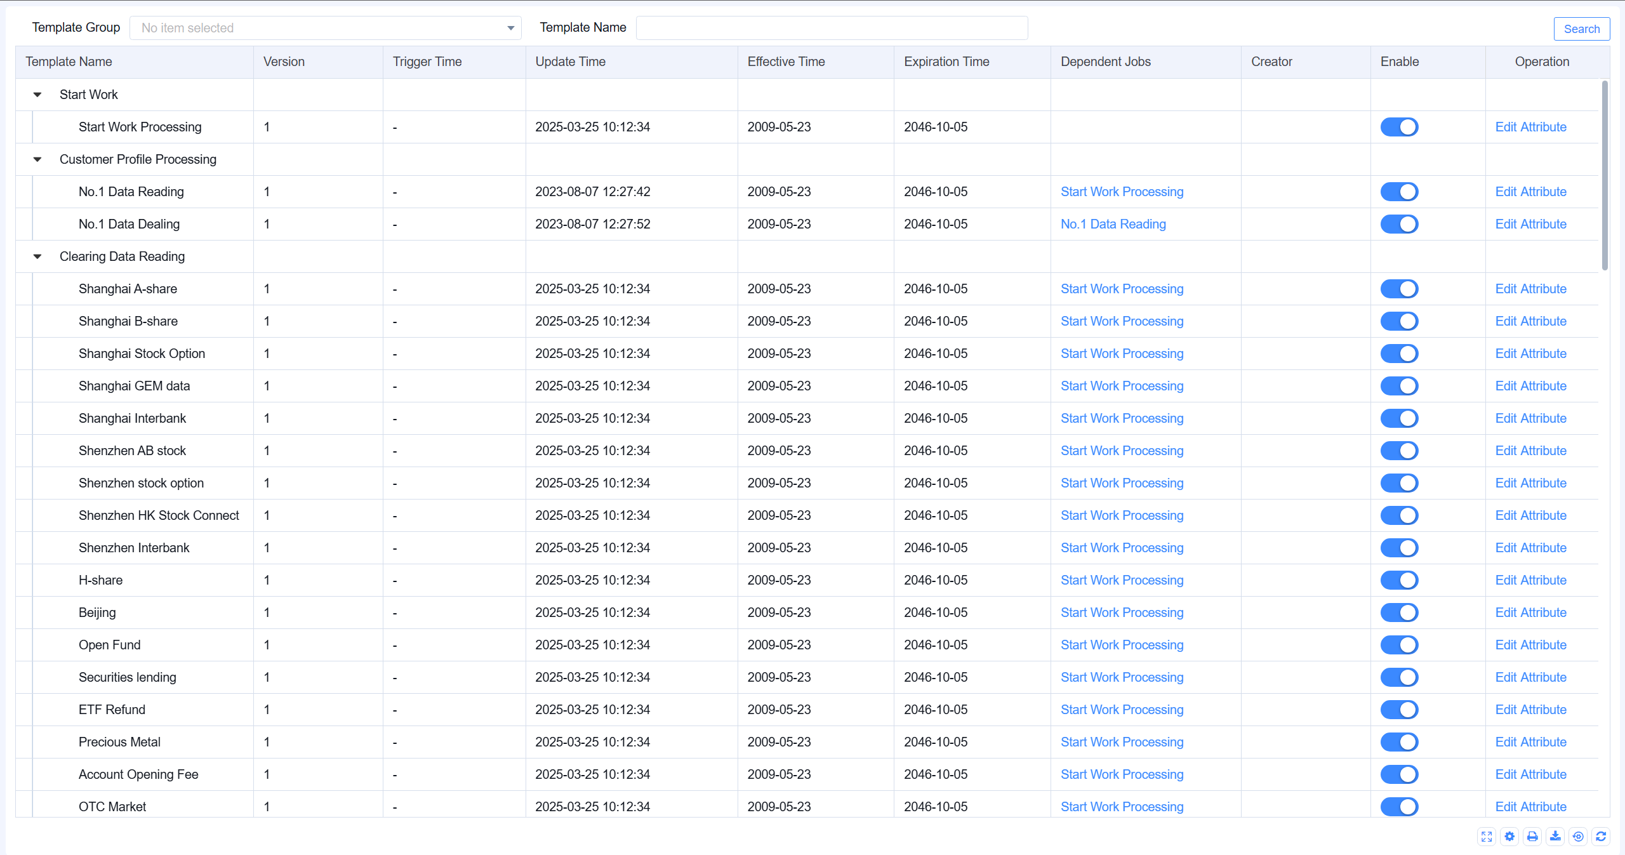Switch off Shanghai A-share enable toggle

1399,289
